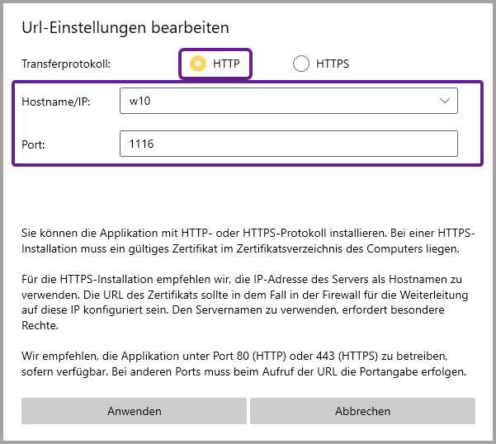Click inside the Hostname/IP combo box

pos(281,101)
